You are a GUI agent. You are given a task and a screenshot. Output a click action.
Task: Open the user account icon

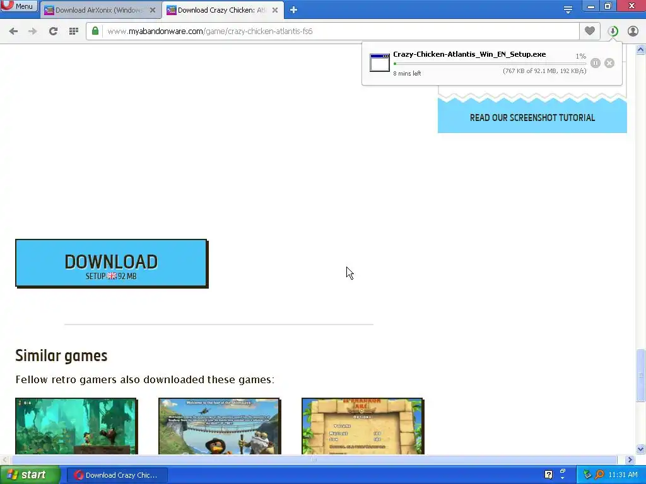tap(633, 31)
